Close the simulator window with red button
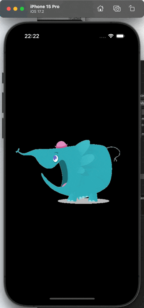The image size is (144, 308). [x=8, y=8]
